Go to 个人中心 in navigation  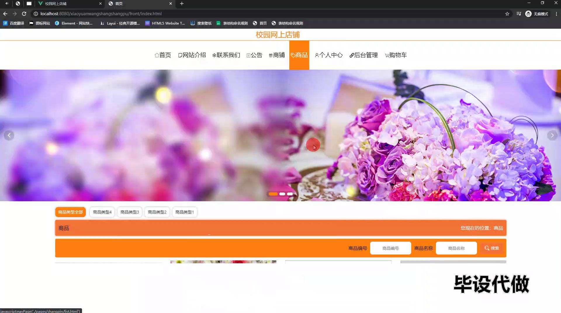pos(329,55)
